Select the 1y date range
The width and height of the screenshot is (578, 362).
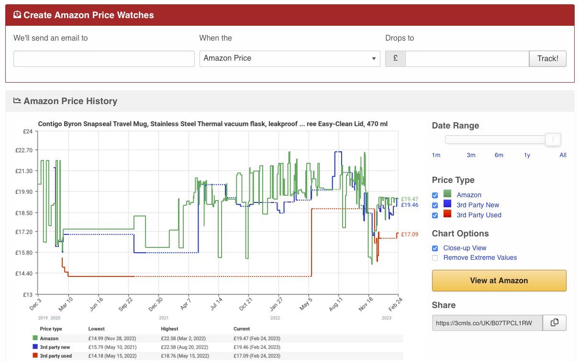coord(526,155)
